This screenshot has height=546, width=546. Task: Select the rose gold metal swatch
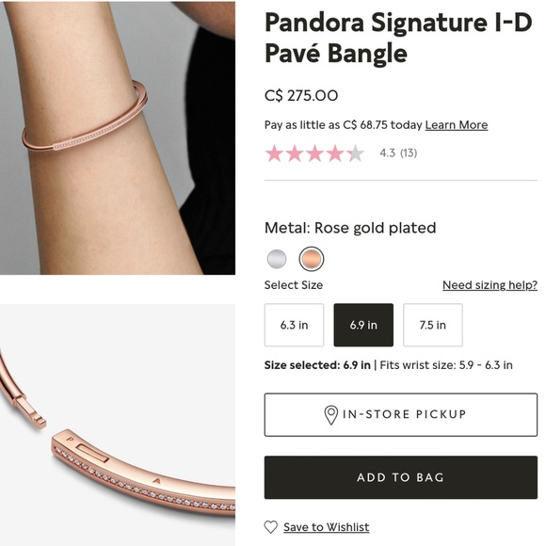click(312, 259)
